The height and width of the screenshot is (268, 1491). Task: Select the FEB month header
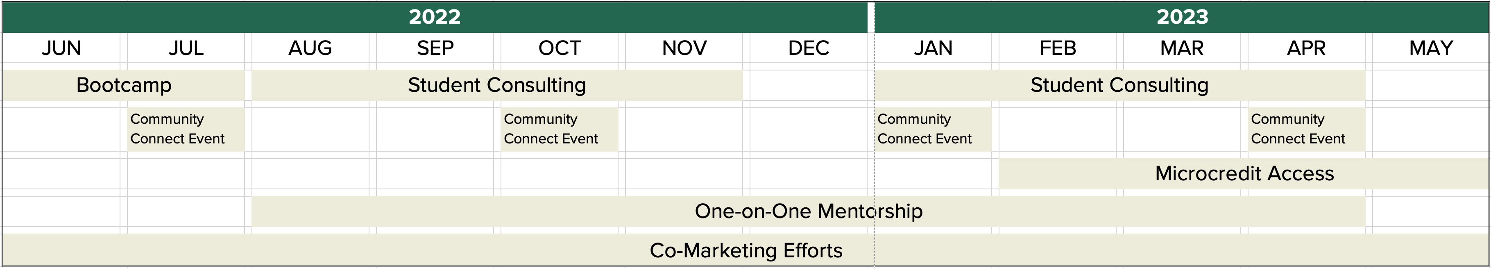[1058, 48]
